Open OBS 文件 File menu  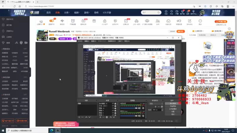[x=80, y=41]
